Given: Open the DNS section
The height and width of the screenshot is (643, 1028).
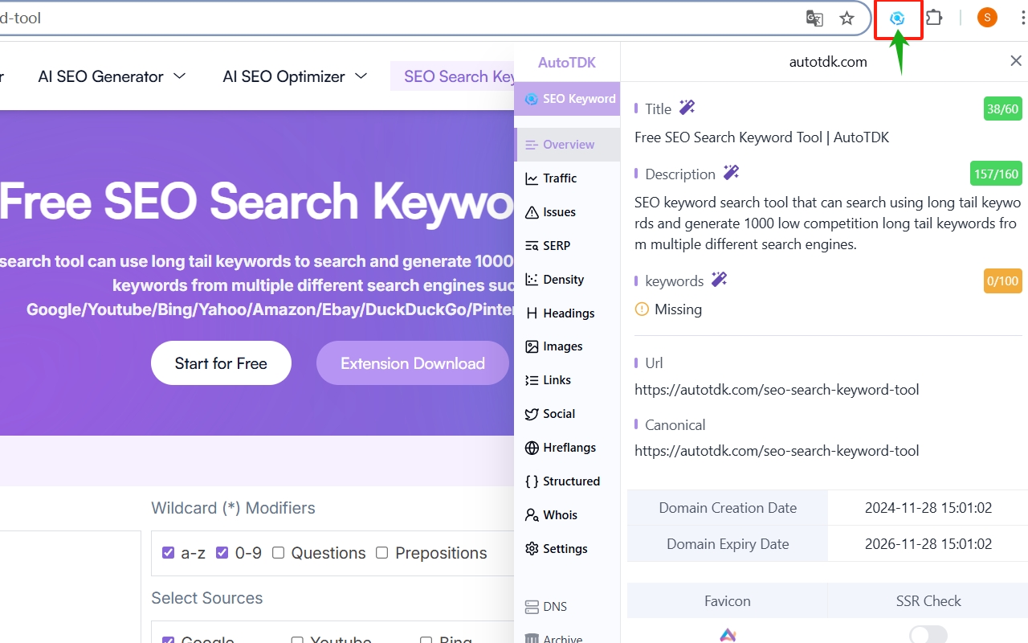Looking at the screenshot, I should click(546, 606).
